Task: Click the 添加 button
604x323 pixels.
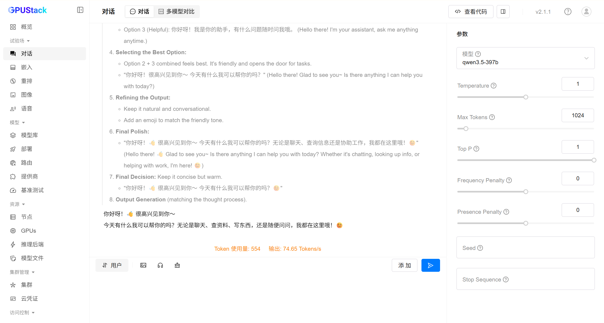Action: pos(404,265)
